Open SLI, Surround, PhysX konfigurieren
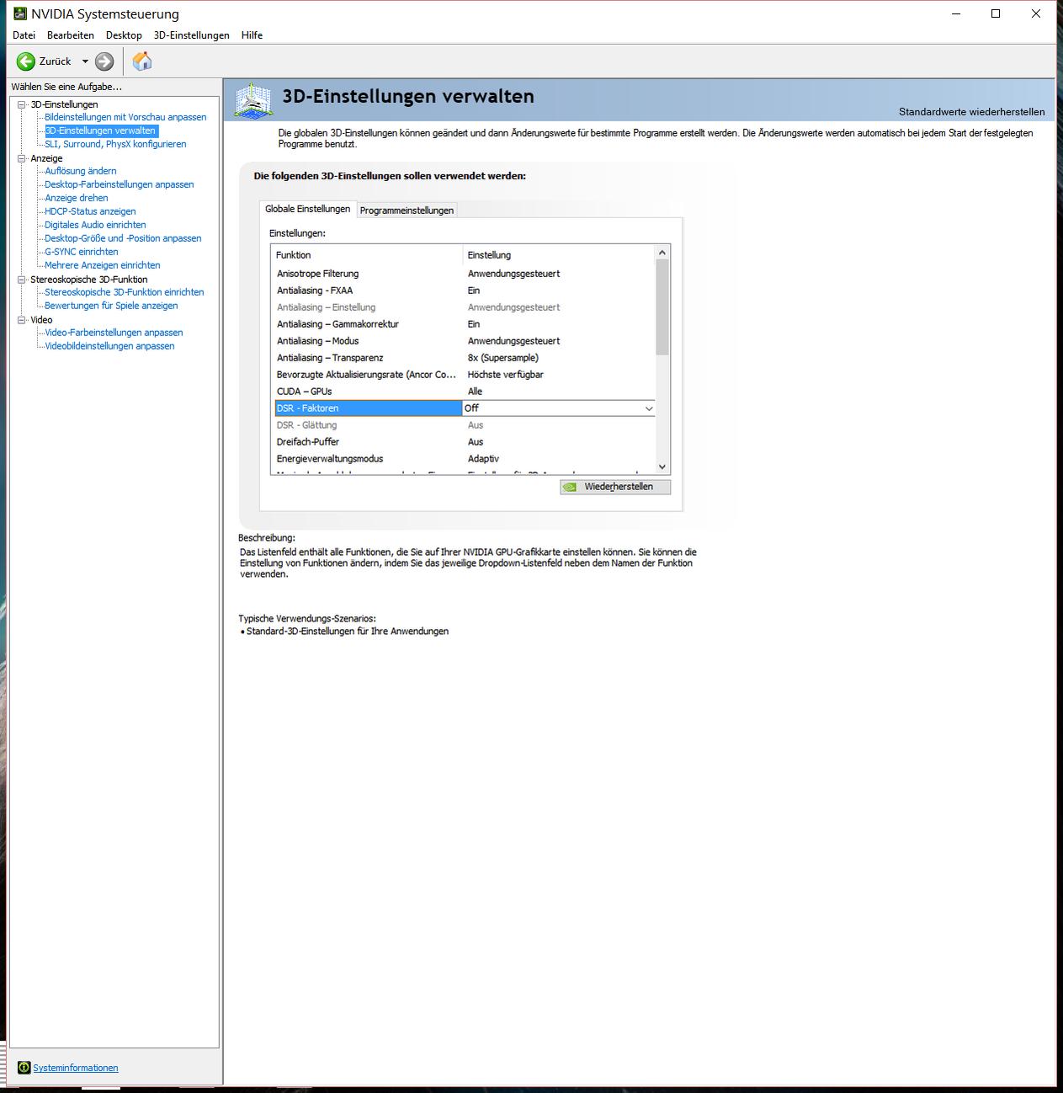This screenshot has width=1063, height=1093. point(115,144)
